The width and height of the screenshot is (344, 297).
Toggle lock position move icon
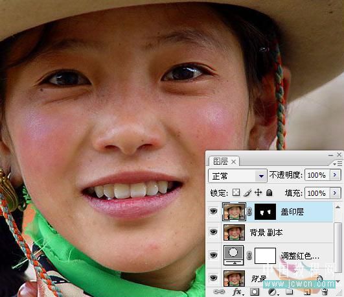pos(258,193)
